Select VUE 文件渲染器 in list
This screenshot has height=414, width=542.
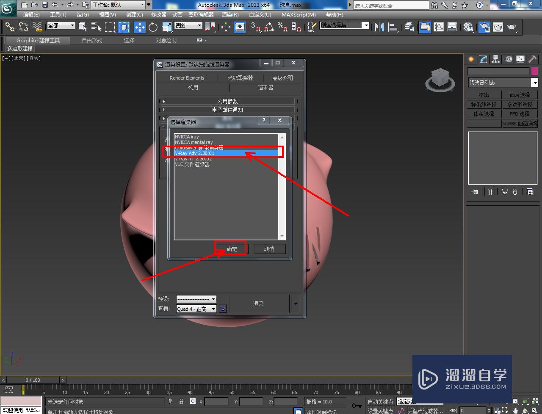227,164
